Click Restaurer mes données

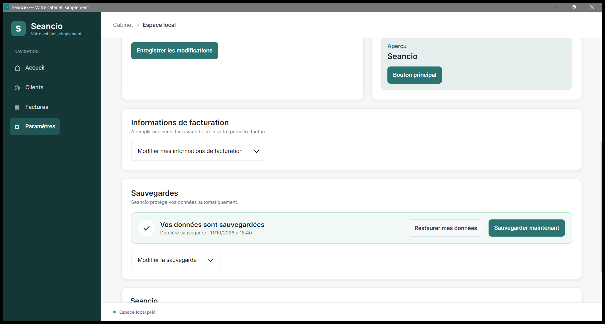click(446, 228)
